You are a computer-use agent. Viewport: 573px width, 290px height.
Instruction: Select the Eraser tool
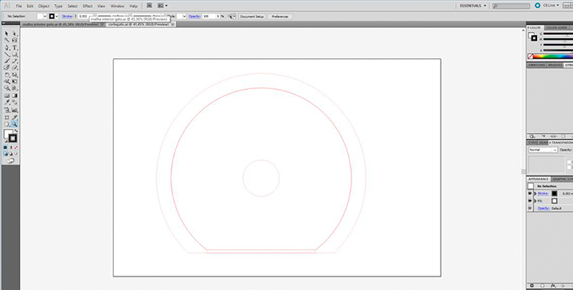(x=14, y=68)
